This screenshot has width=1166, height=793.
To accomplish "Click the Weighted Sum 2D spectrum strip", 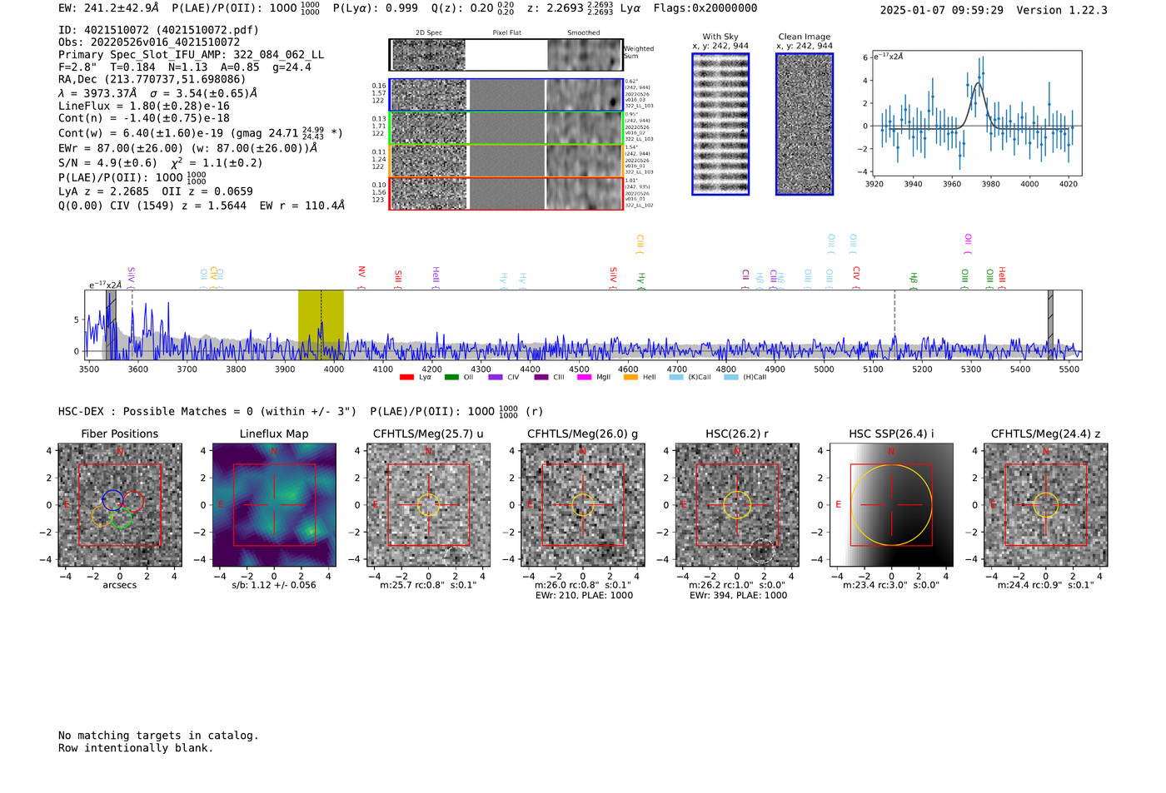I will 506,55.
